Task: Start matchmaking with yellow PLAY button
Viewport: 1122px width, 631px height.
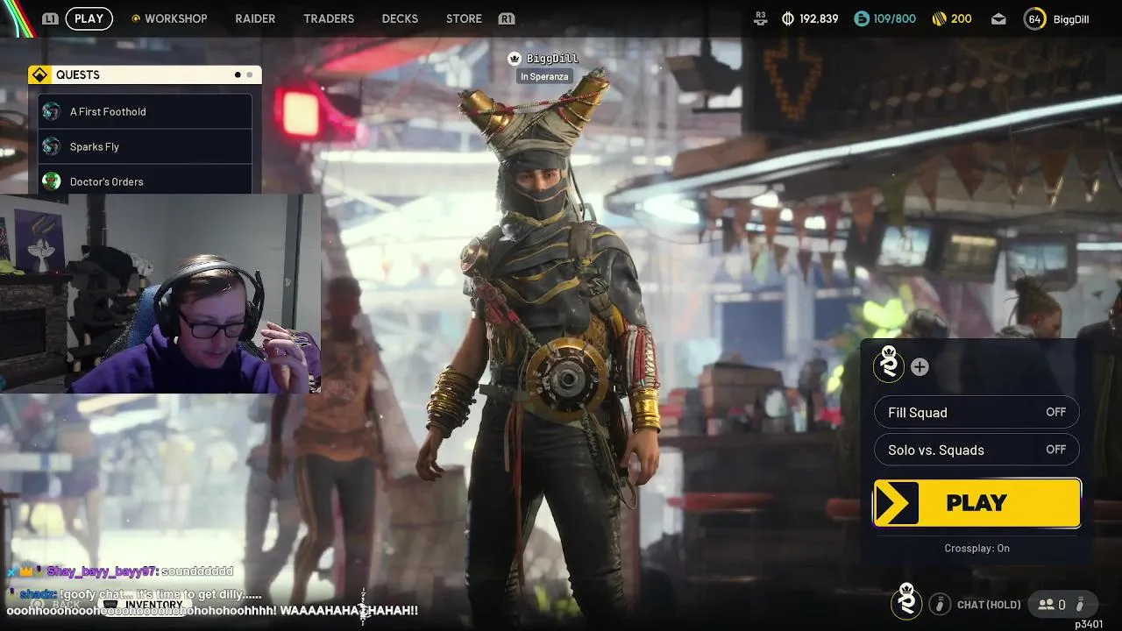Action: (x=976, y=503)
